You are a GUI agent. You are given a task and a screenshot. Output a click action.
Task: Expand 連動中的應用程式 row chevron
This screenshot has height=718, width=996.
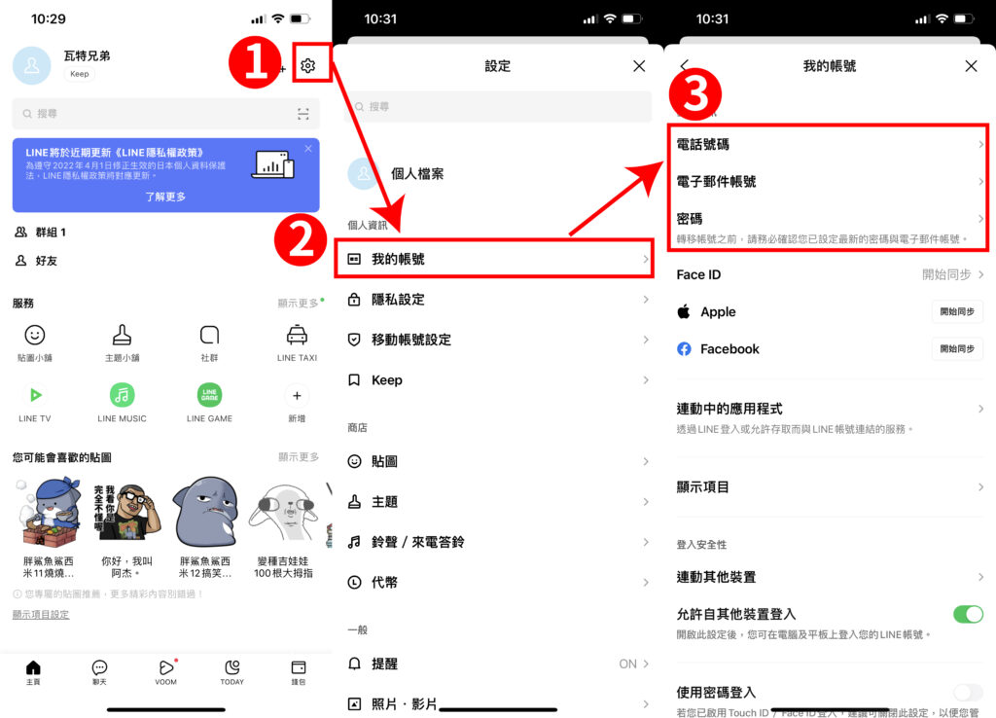(x=980, y=409)
